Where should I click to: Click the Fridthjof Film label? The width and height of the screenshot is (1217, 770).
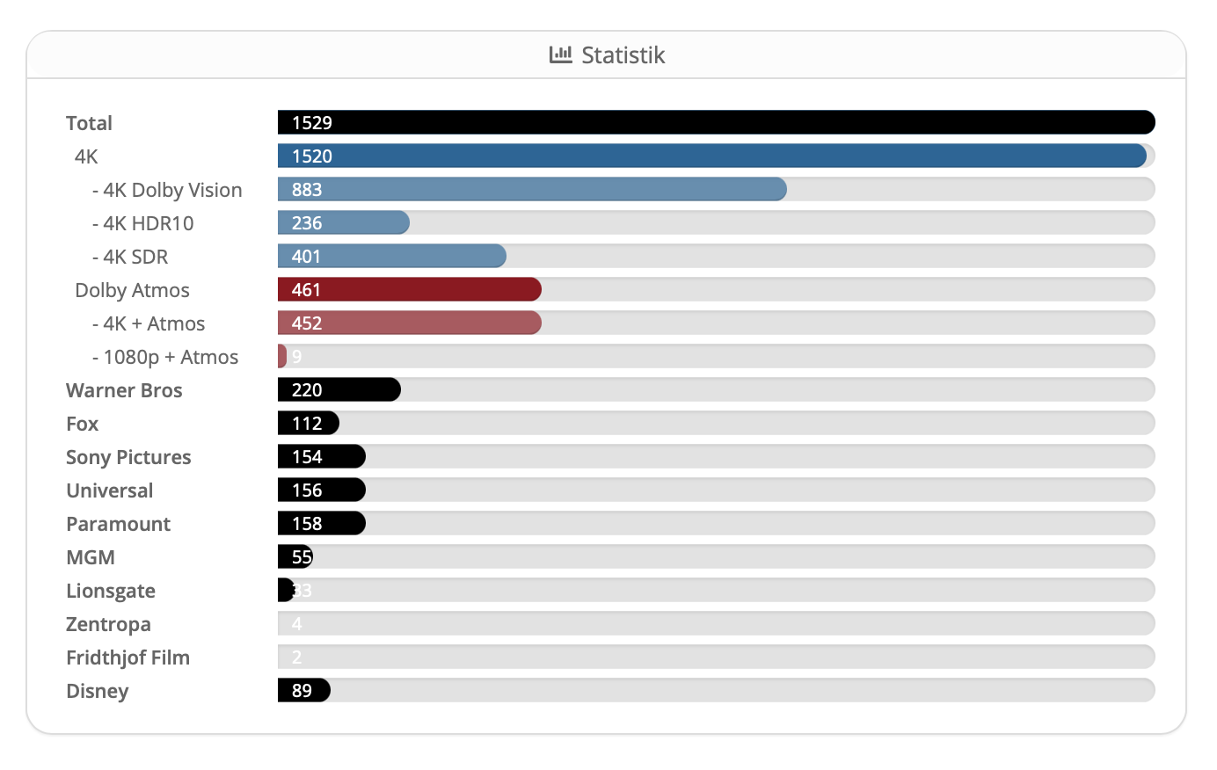[x=128, y=657]
